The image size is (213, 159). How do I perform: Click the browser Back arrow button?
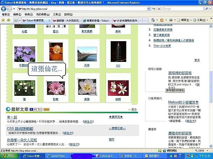(x=3, y=9)
